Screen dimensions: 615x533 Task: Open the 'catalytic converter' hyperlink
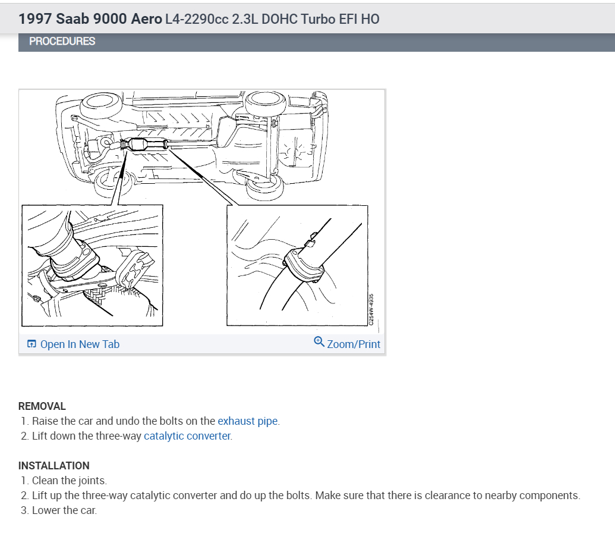[187, 436]
